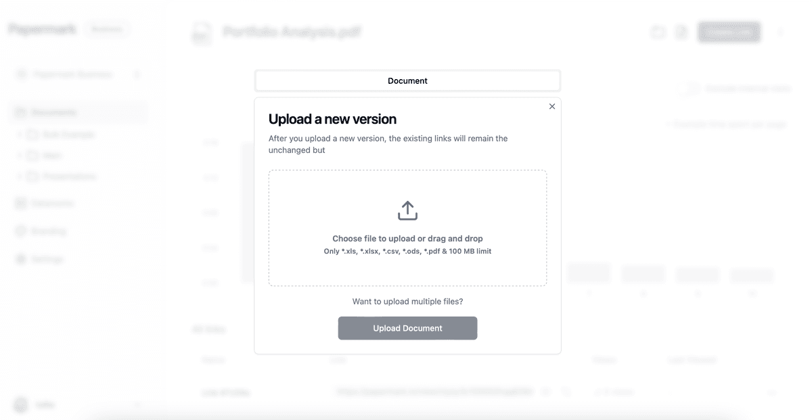
Task: Select the Document tab
Action: (407, 80)
